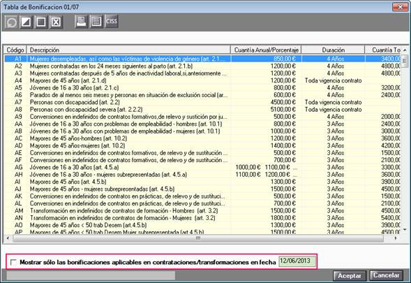Select row A6 Parados de al menos seis meses
The image size is (411, 283).
(202, 95)
